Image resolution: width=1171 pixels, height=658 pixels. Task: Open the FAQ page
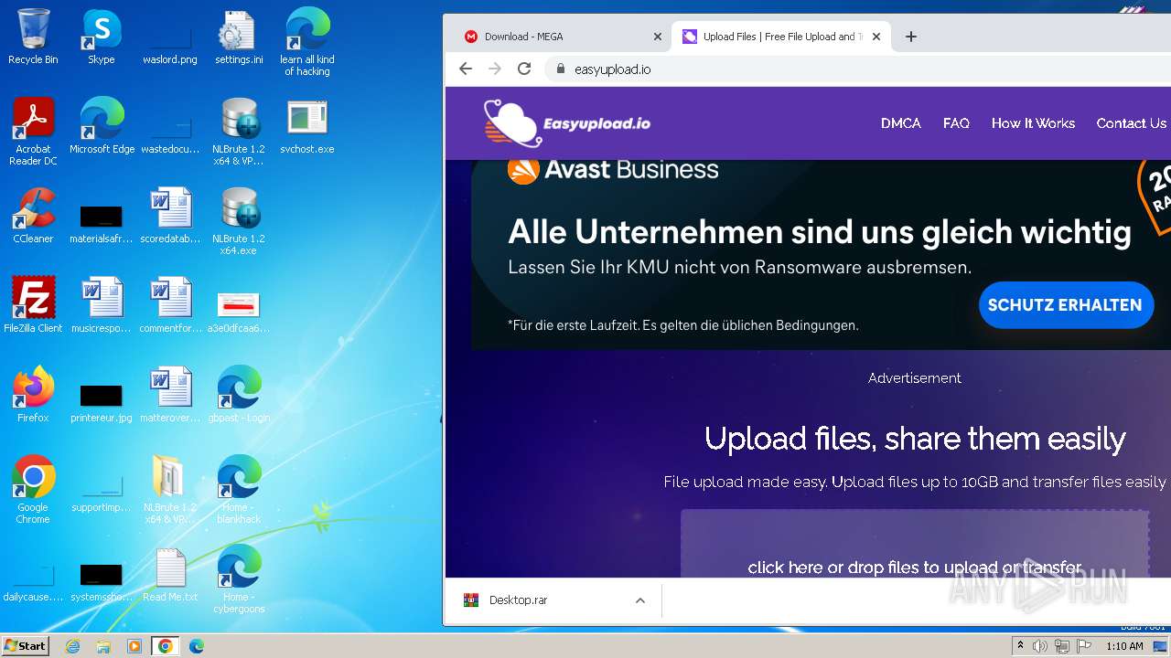956,123
